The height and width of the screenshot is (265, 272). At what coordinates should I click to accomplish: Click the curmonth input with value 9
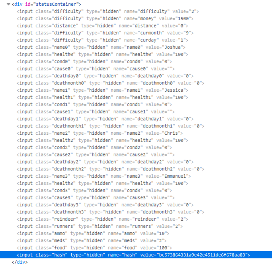point(105,33)
